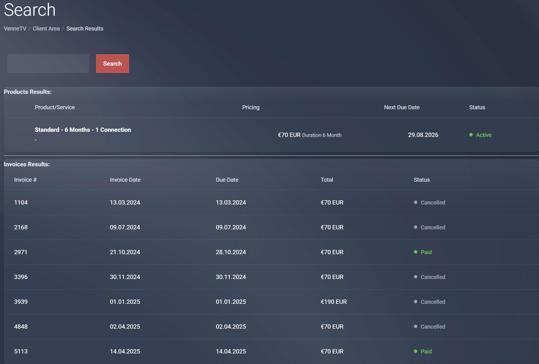539x364 pixels.
Task: Click the red Search button
Action: click(112, 64)
